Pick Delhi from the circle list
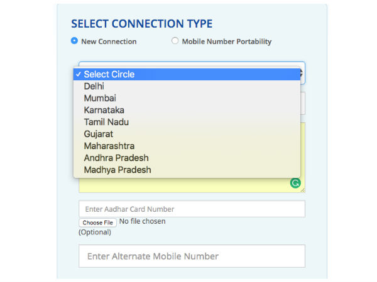Viewport: 377px width, 282px height. [x=94, y=86]
